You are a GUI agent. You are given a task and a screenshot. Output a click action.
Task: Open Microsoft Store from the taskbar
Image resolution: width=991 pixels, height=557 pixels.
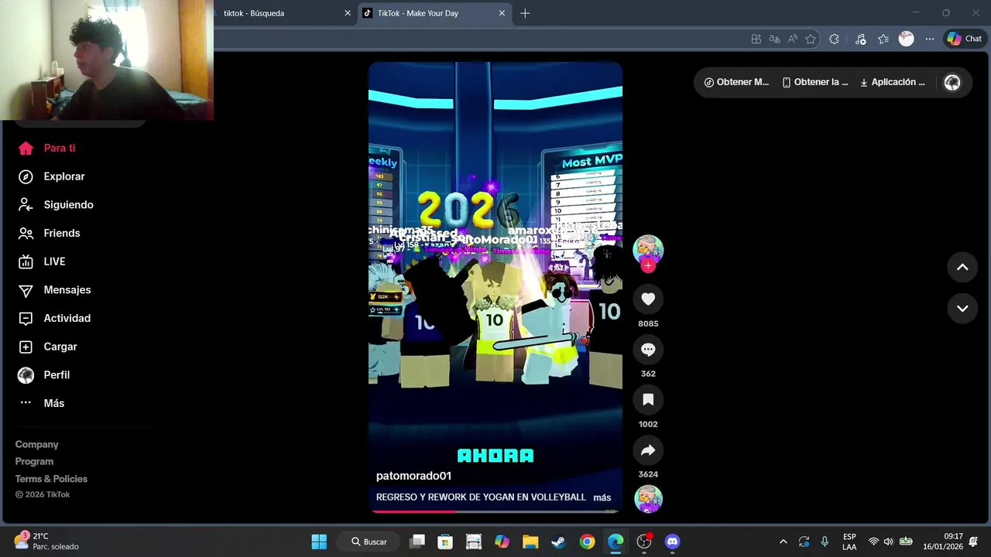click(x=445, y=542)
